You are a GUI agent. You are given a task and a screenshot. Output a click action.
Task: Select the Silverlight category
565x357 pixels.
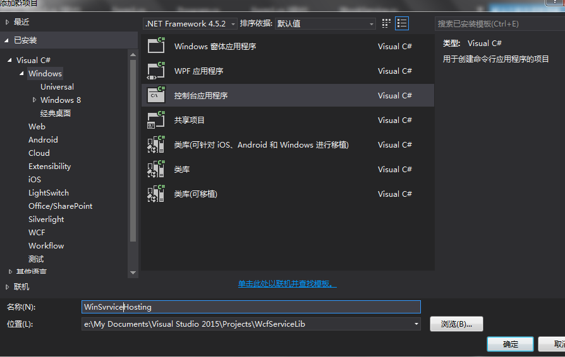click(46, 219)
